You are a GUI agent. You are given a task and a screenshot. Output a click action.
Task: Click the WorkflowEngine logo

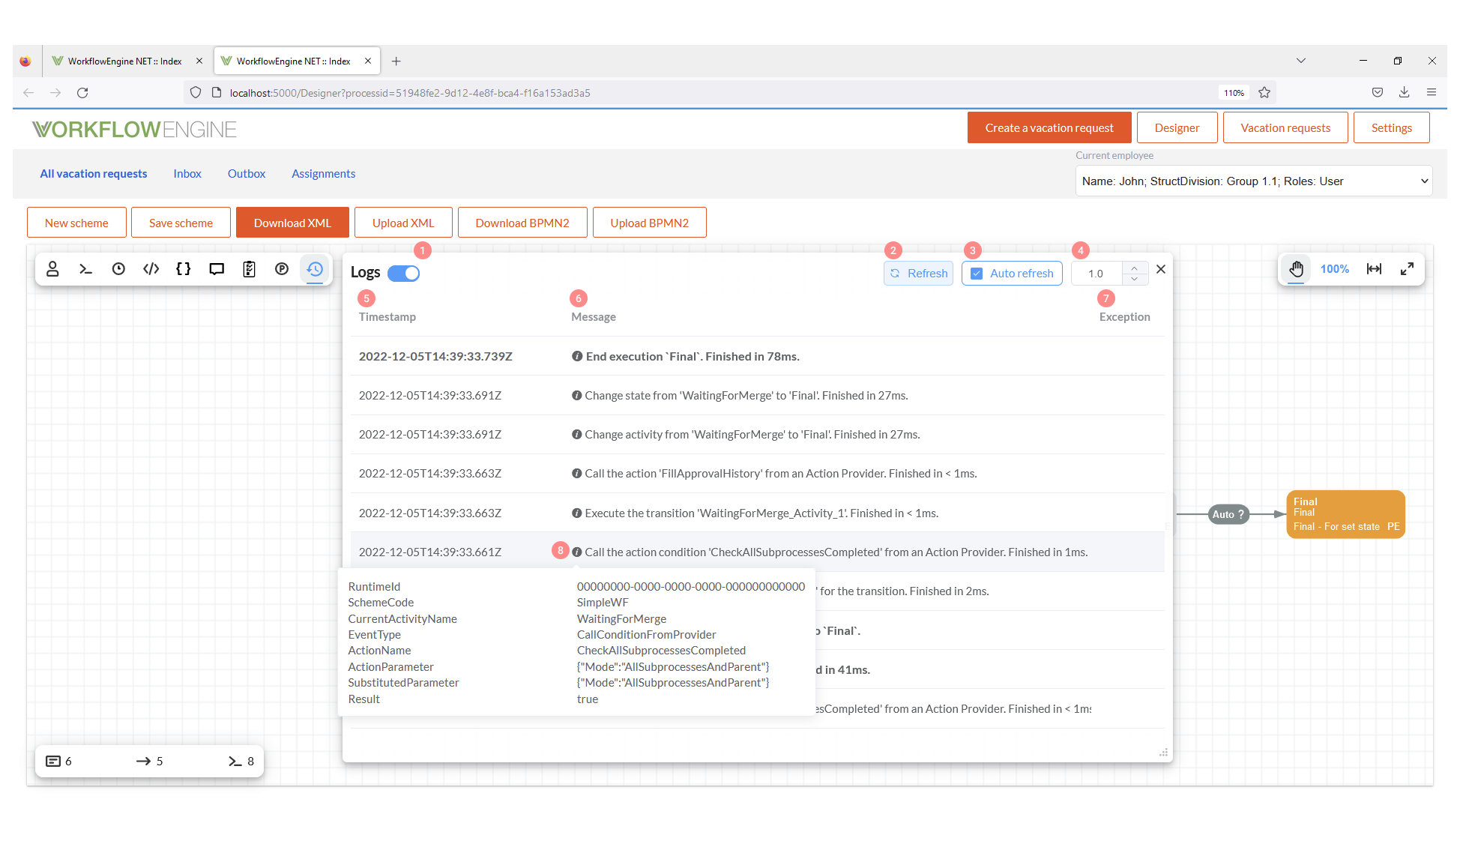point(134,130)
